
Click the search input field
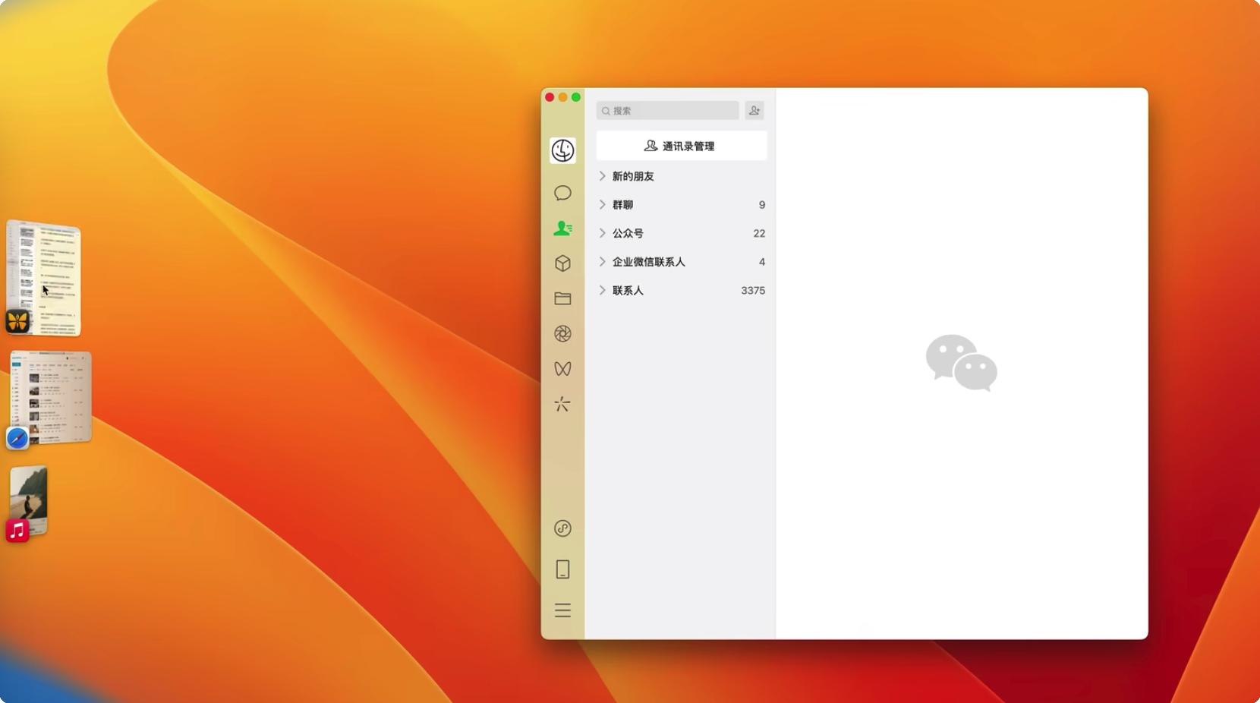tap(668, 110)
